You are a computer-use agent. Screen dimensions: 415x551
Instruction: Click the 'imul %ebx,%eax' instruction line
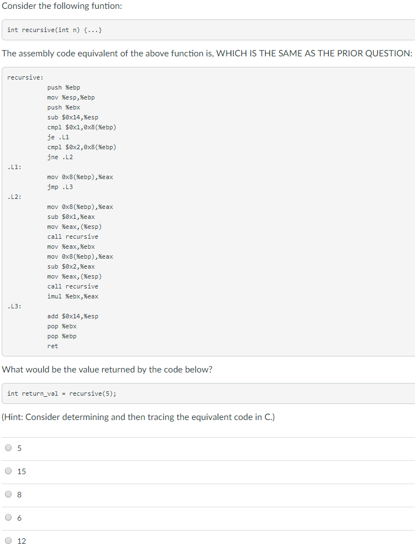73,296
